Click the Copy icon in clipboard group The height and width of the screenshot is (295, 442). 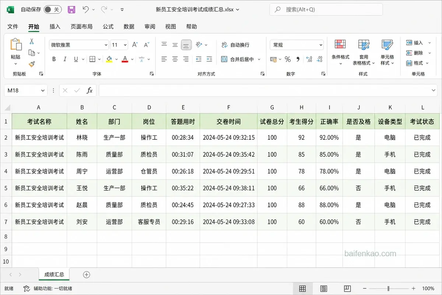[32, 53]
